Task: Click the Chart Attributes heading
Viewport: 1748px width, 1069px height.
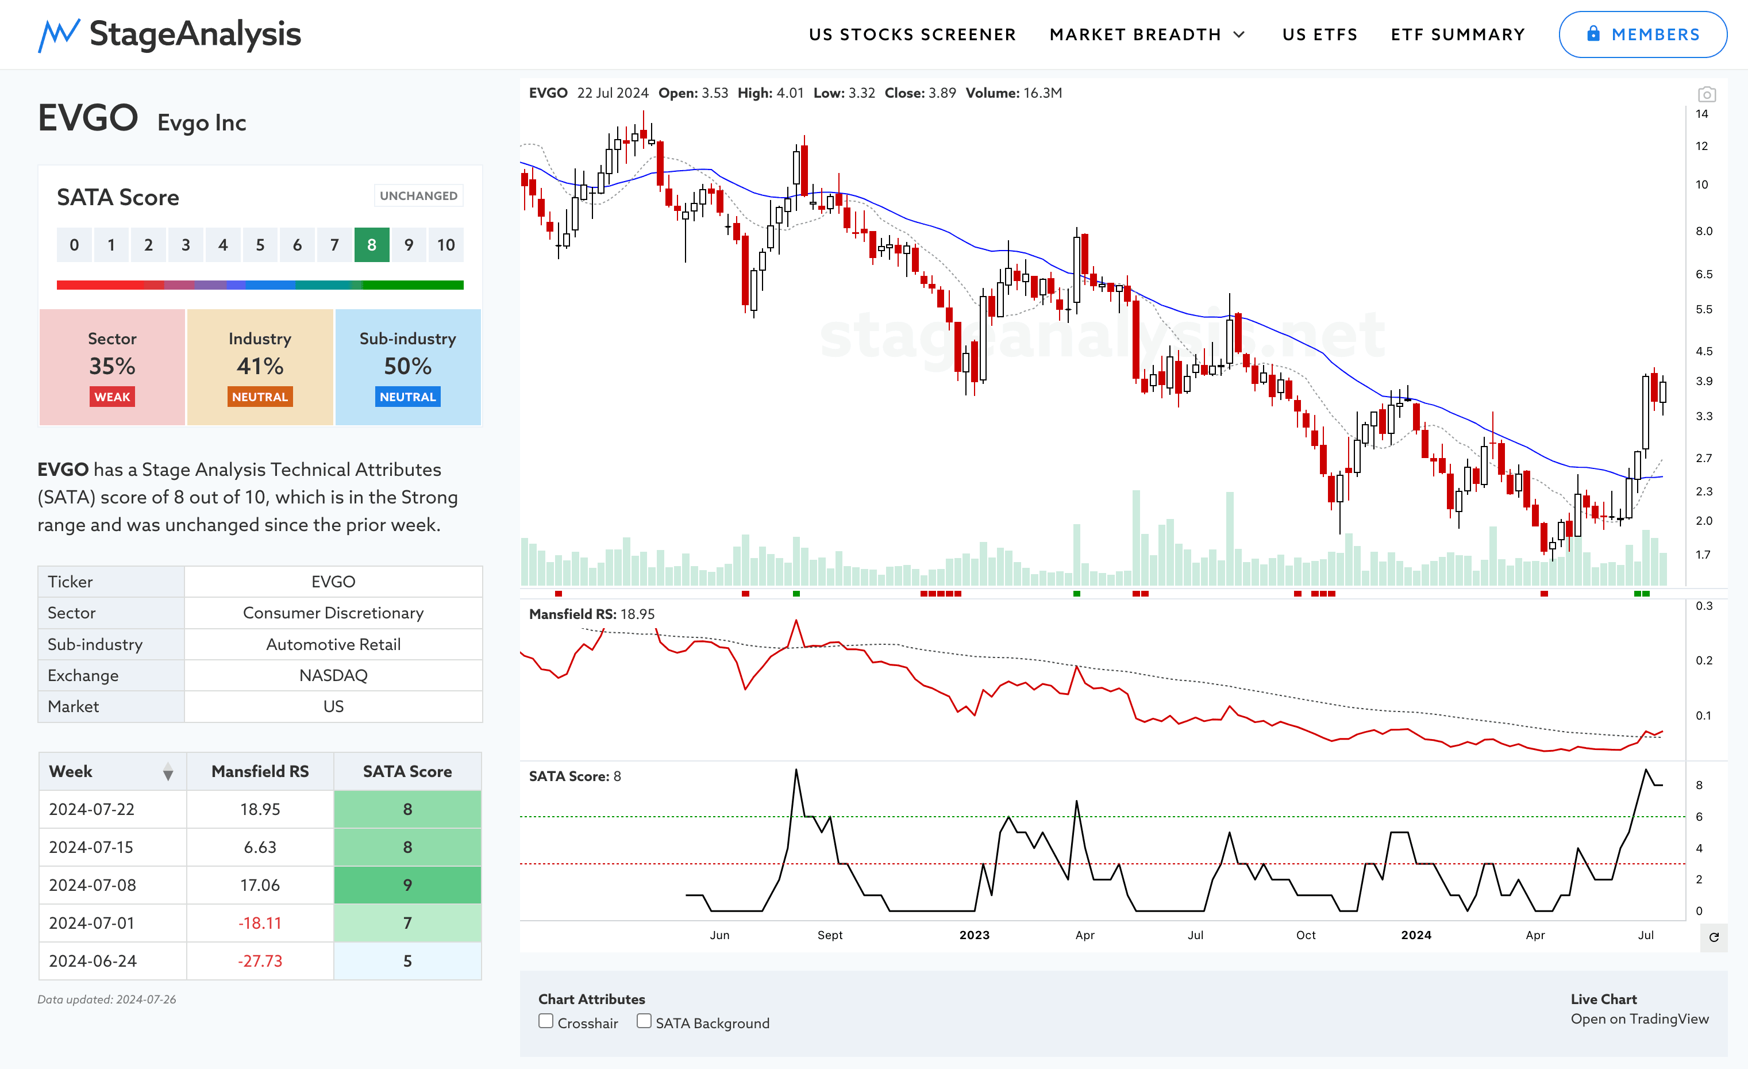Action: click(x=592, y=999)
